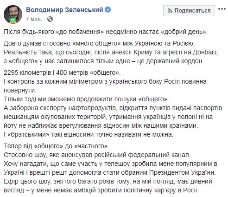Click the line starting "І контроль за кожним міліметром"
The height and width of the screenshot is (197, 228).
pyautogui.click(x=105, y=81)
